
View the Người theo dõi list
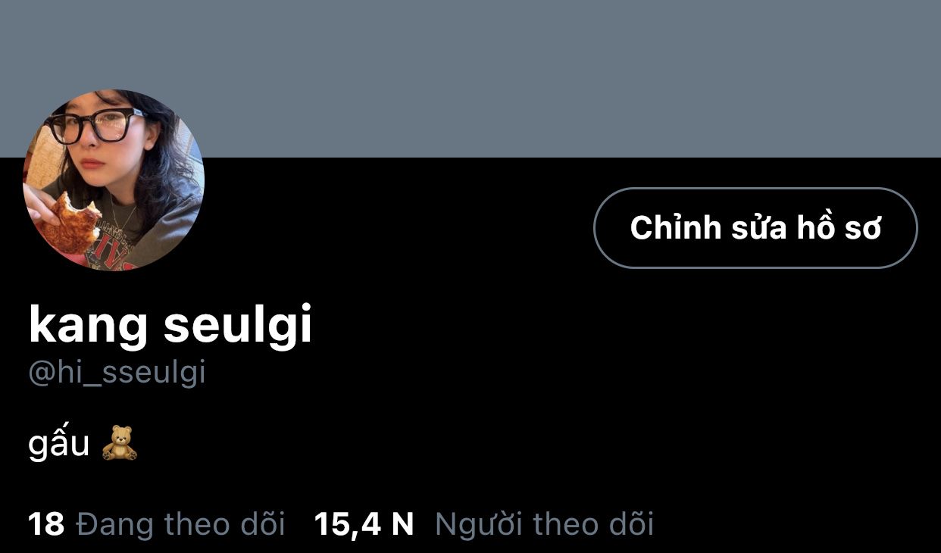[544, 524]
